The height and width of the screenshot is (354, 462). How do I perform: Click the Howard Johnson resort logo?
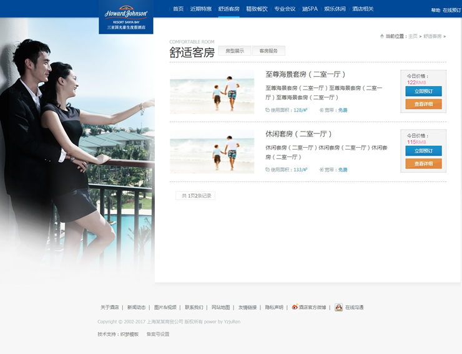click(126, 17)
